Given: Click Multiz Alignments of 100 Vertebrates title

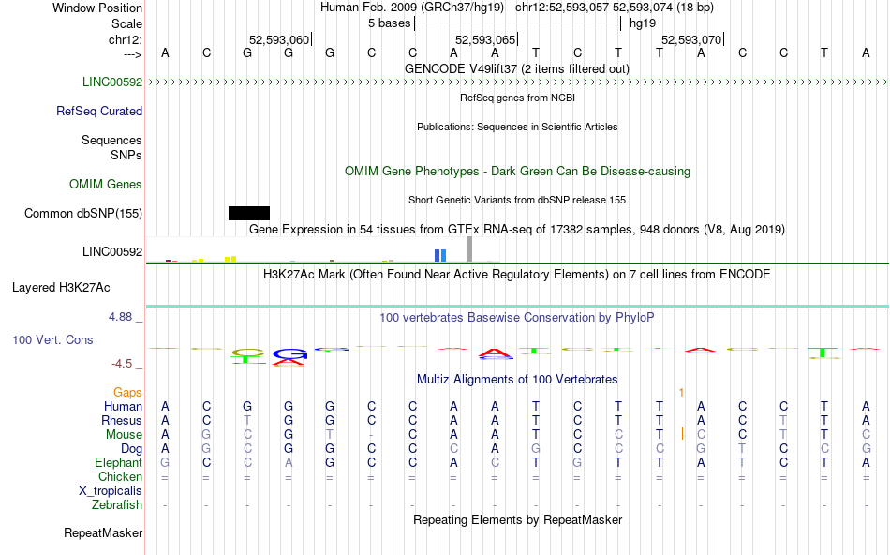Looking at the screenshot, I should click(x=517, y=379).
